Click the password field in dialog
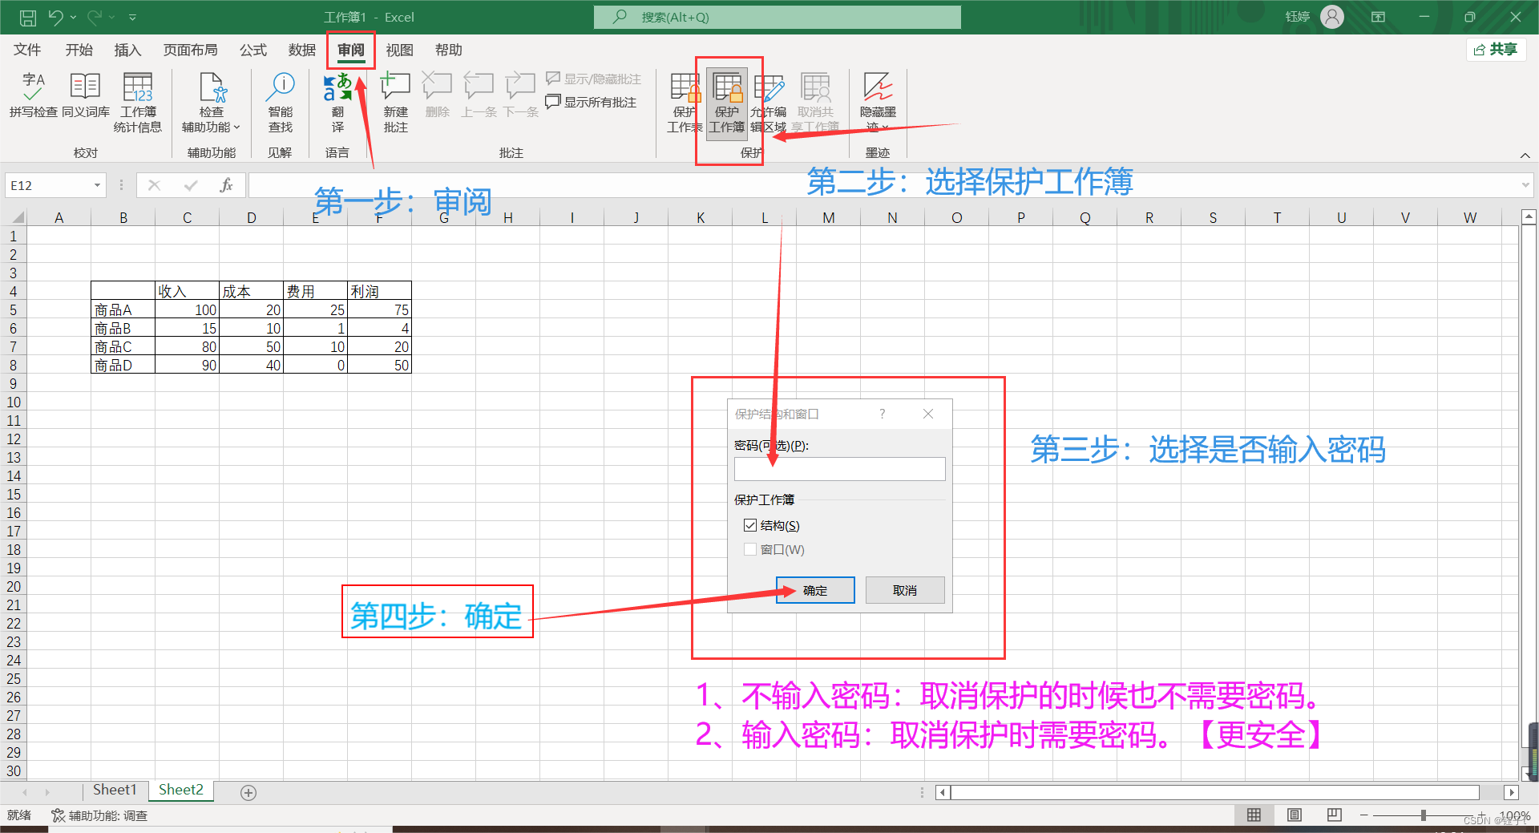The image size is (1539, 833). pos(839,469)
